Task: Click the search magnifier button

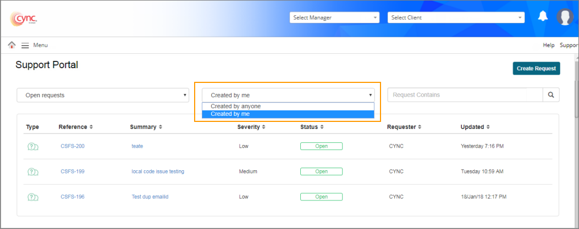Action: [x=551, y=95]
